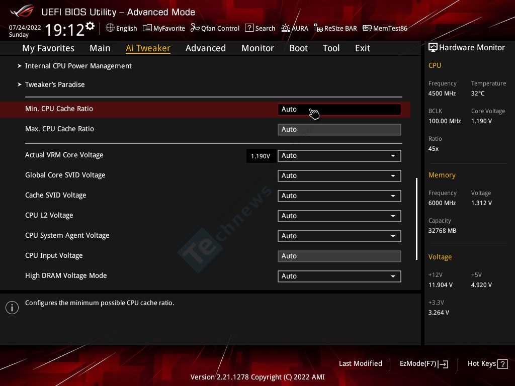Open CPU L2 Voltage dropdown
Image resolution: width=515 pixels, height=386 pixels.
point(339,216)
